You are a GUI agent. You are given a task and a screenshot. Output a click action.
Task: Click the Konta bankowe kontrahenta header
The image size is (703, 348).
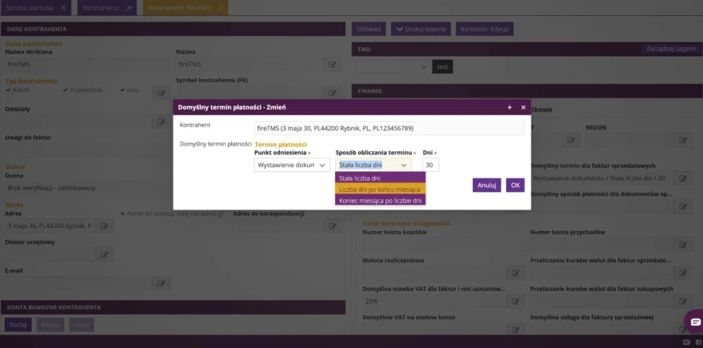pos(173,308)
